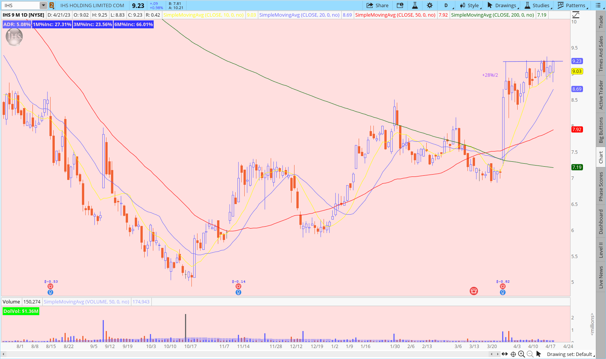Click the blue lightbulb under the $-0.53 earnings marker

click(x=51, y=292)
